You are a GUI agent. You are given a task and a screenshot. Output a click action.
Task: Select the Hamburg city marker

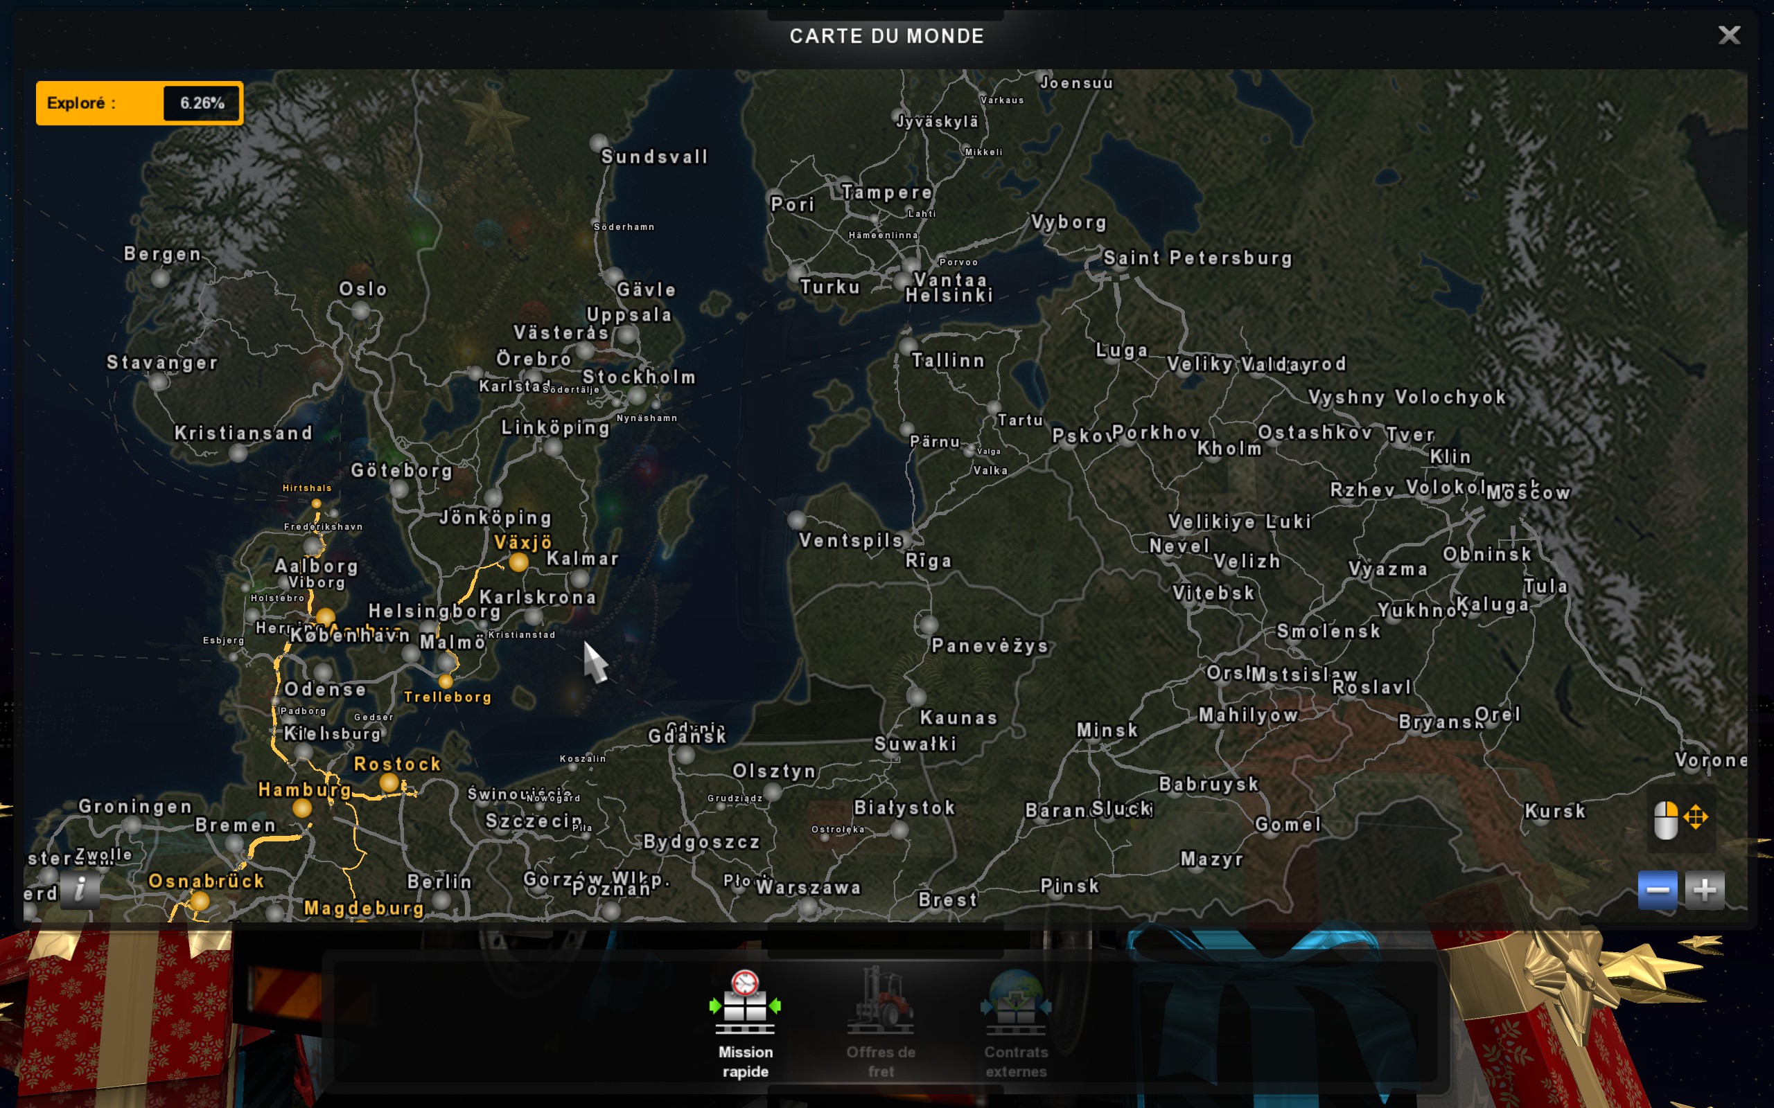302,807
